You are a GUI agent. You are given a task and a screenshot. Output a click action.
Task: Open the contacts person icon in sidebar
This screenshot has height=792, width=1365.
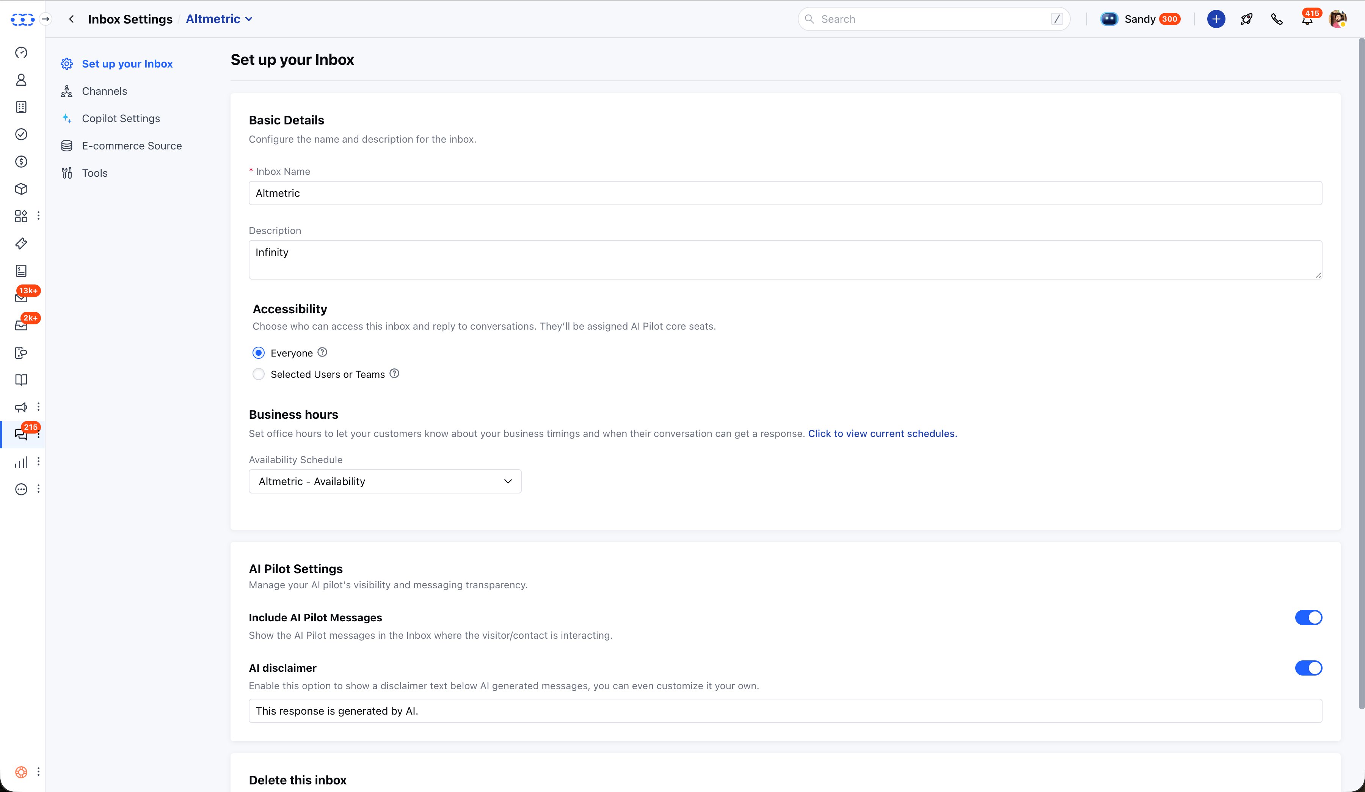(x=21, y=80)
